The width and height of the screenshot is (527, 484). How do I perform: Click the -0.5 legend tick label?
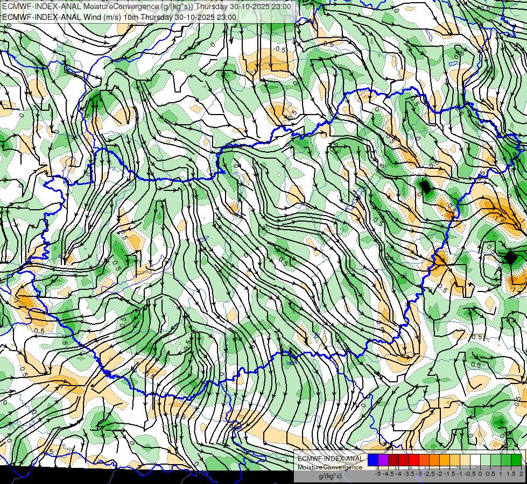pyautogui.click(x=470, y=474)
